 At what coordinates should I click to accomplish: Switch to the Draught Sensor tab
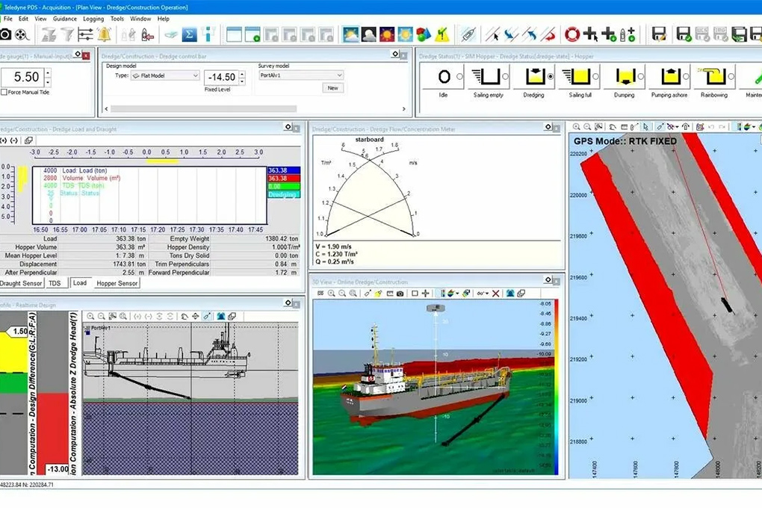pyautogui.click(x=20, y=283)
